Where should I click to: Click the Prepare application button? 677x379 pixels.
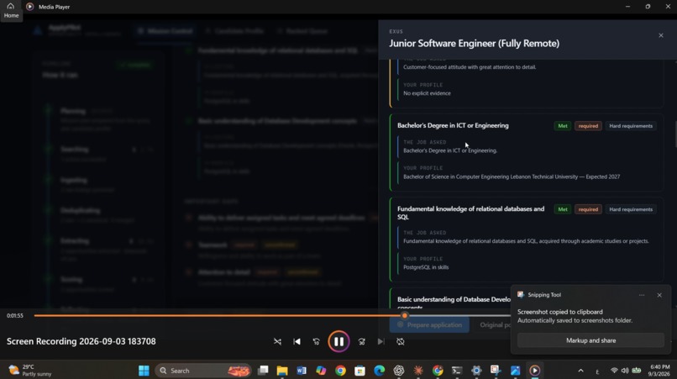pyautogui.click(x=429, y=324)
